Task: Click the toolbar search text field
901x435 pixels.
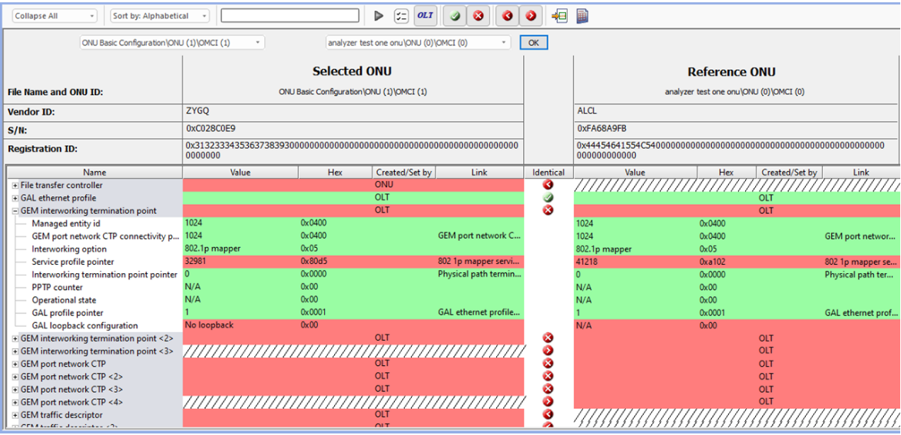Action: tap(290, 15)
